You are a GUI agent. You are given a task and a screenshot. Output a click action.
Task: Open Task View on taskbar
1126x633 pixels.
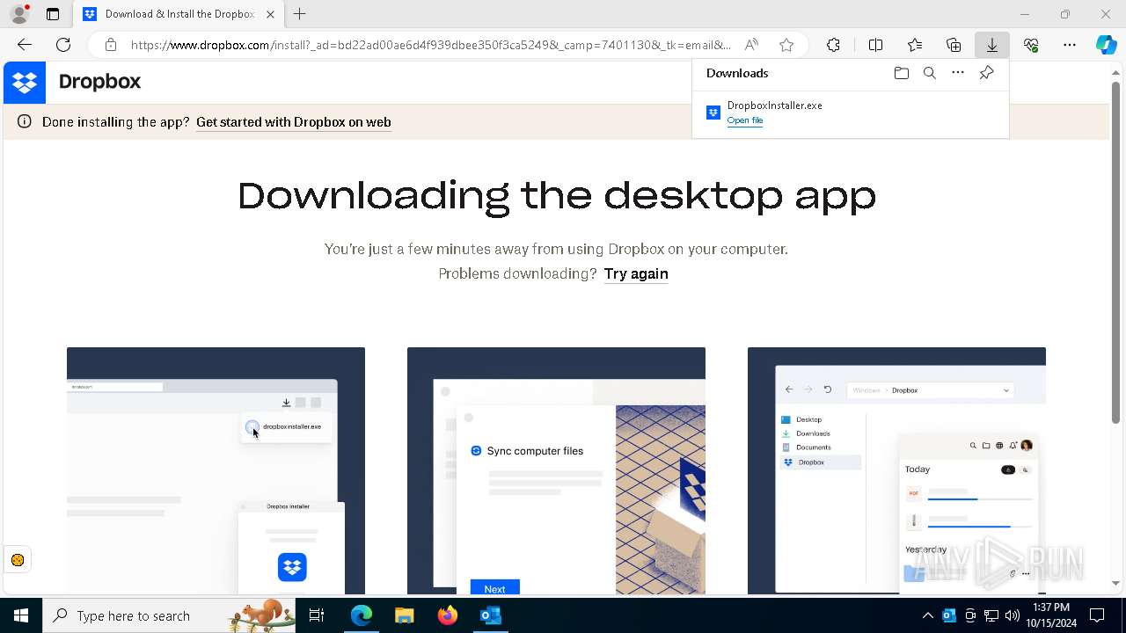point(317,615)
